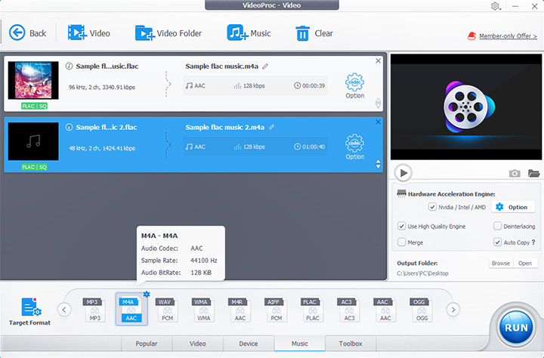Viewport: 544px width, 358px height.
Task: Switch to the Device tab
Action: tap(249, 344)
